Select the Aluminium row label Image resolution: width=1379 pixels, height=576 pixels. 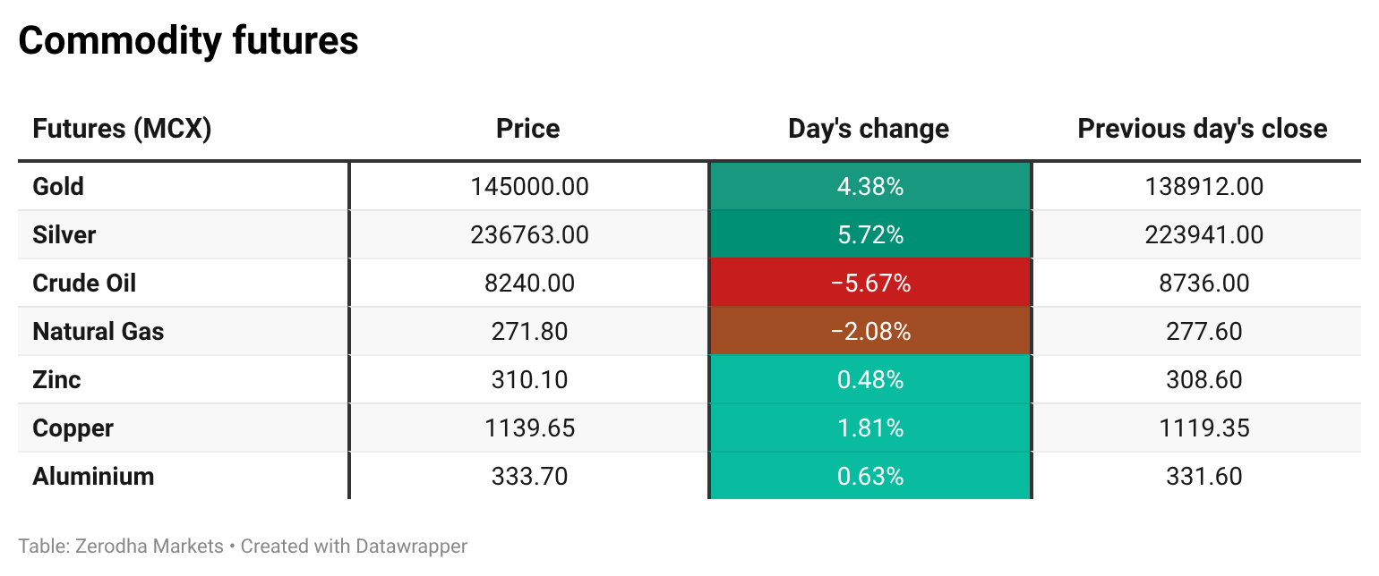tap(93, 477)
